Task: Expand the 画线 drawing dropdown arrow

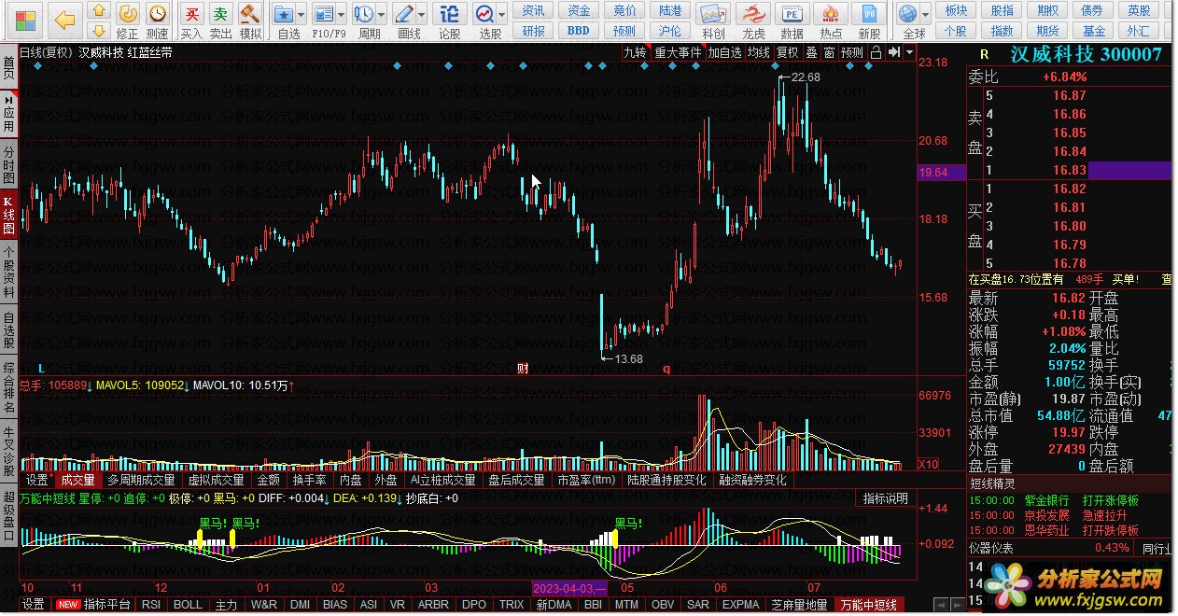Action: click(421, 16)
